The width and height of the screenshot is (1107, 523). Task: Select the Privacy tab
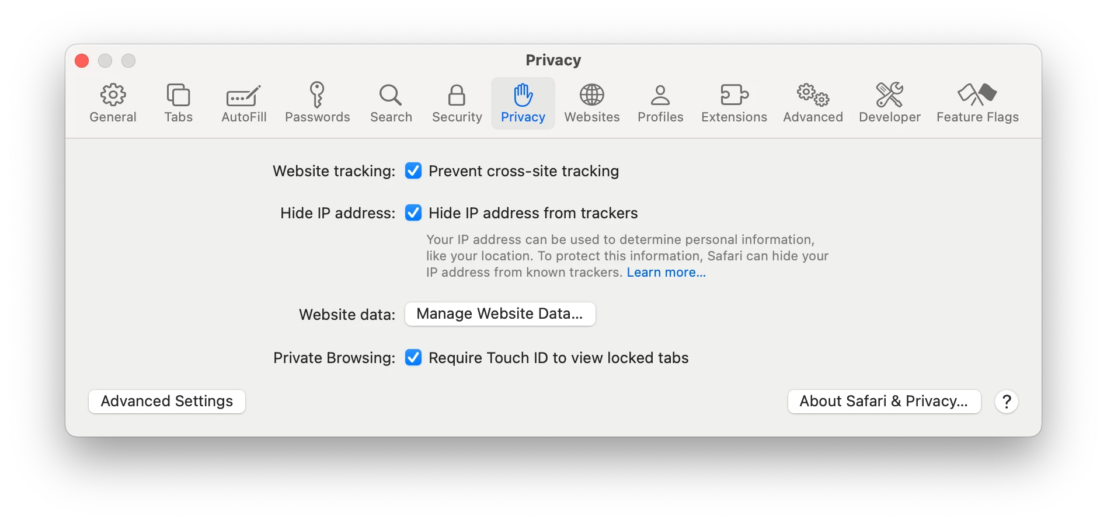click(x=523, y=103)
